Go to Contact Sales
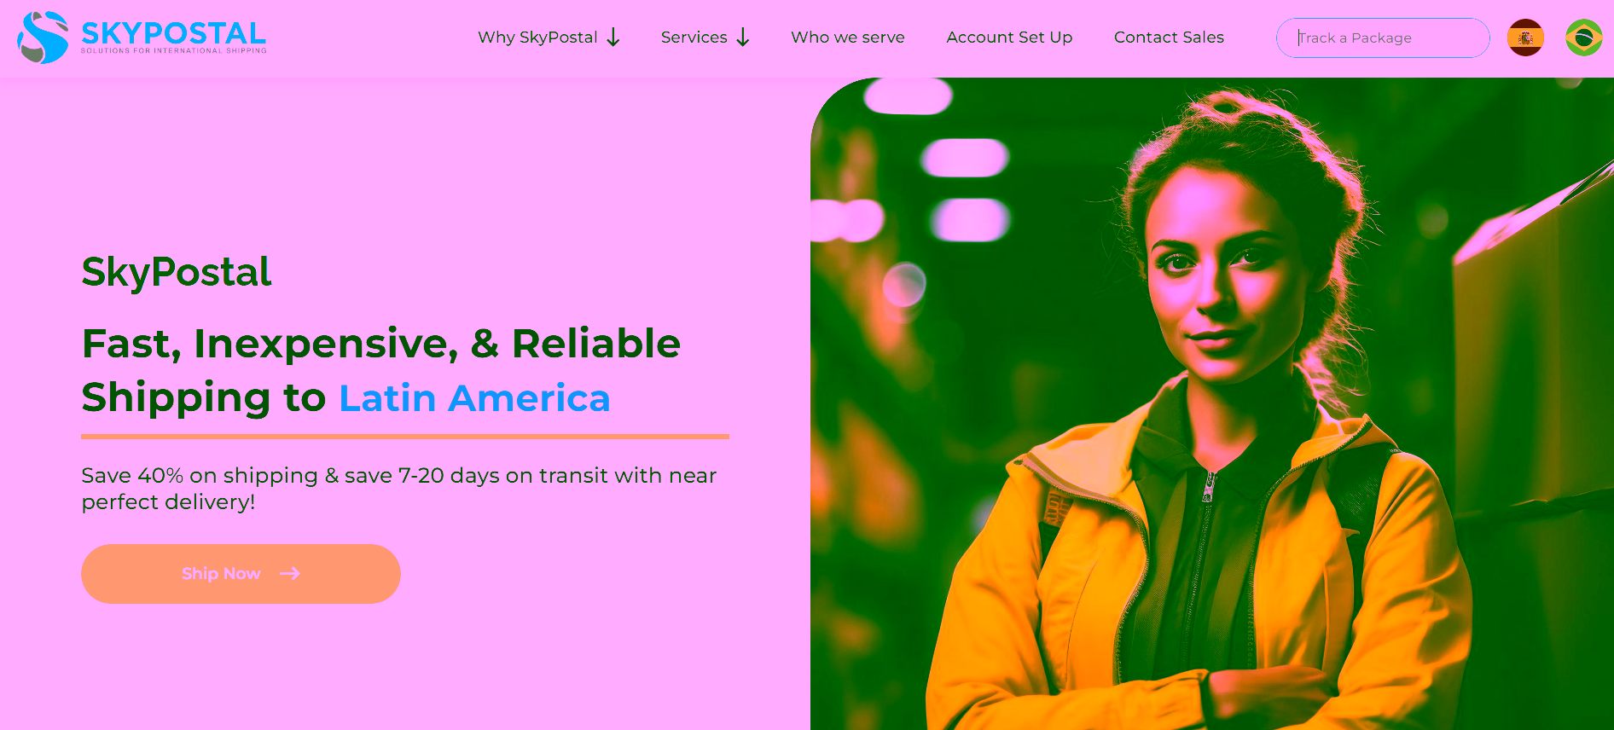This screenshot has width=1614, height=730. pos(1169,38)
